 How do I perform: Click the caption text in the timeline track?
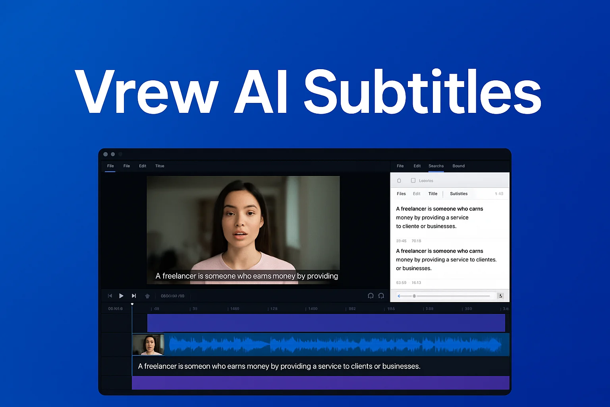click(x=279, y=366)
